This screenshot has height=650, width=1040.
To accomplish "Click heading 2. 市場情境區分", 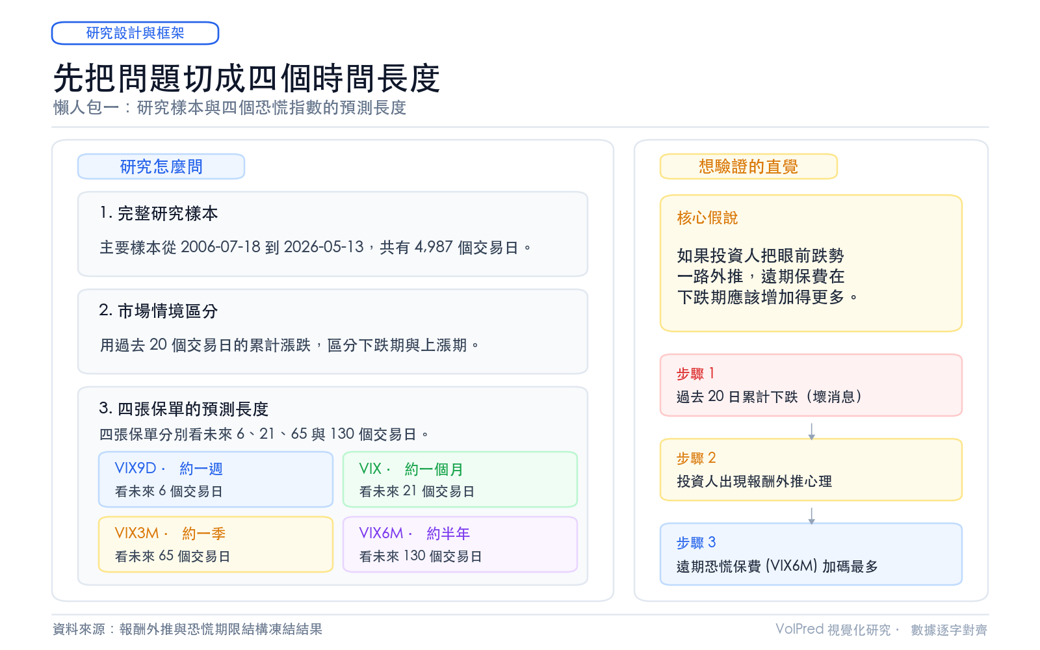I will 159,311.
